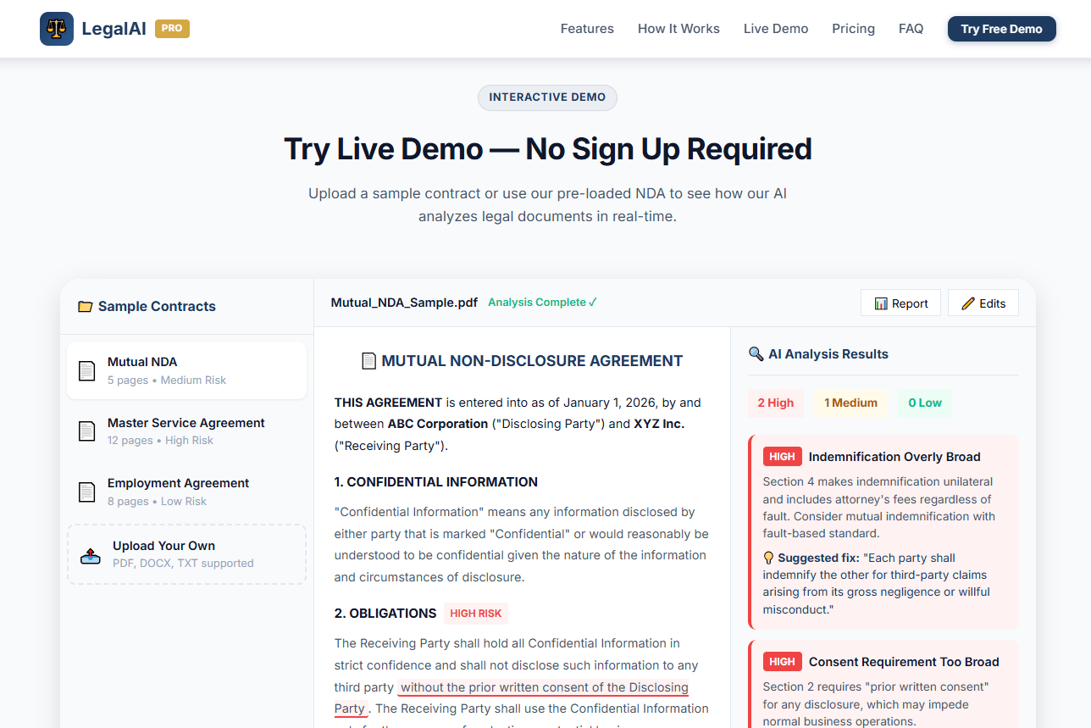The width and height of the screenshot is (1091, 728).
Task: Click the Try Free Demo button
Action: point(1001,29)
